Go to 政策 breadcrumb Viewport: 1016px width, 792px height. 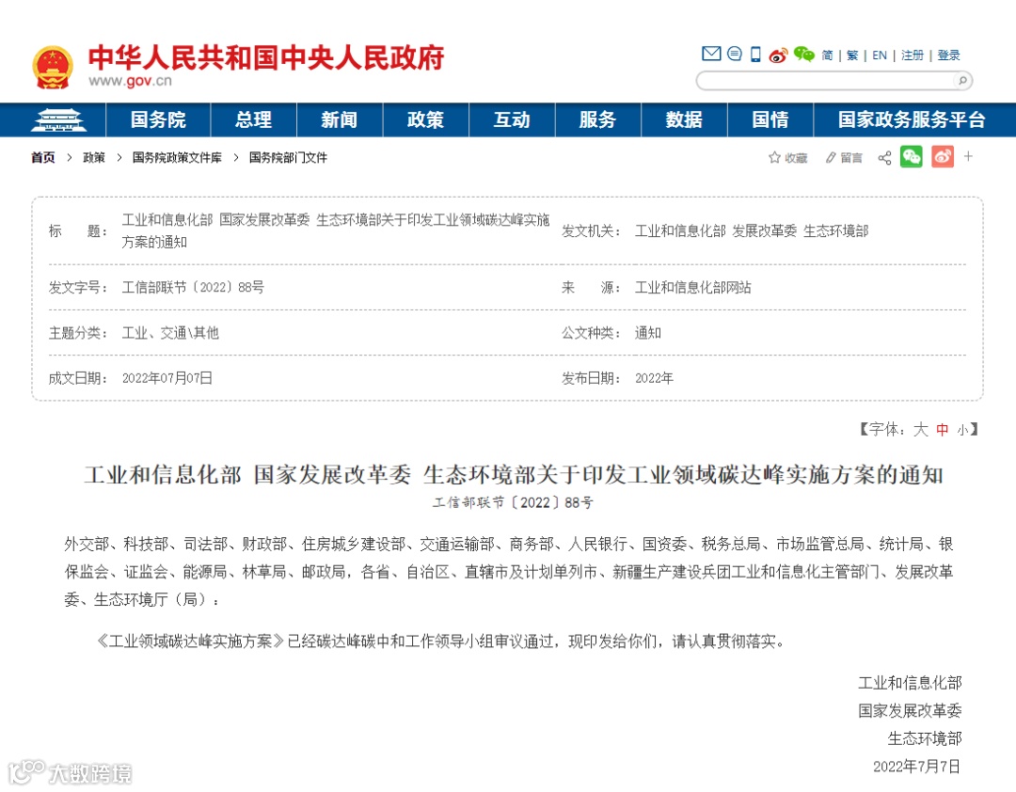point(94,157)
